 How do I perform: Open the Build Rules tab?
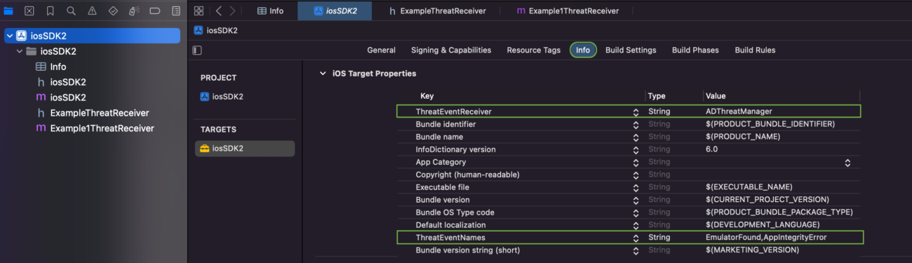point(755,50)
